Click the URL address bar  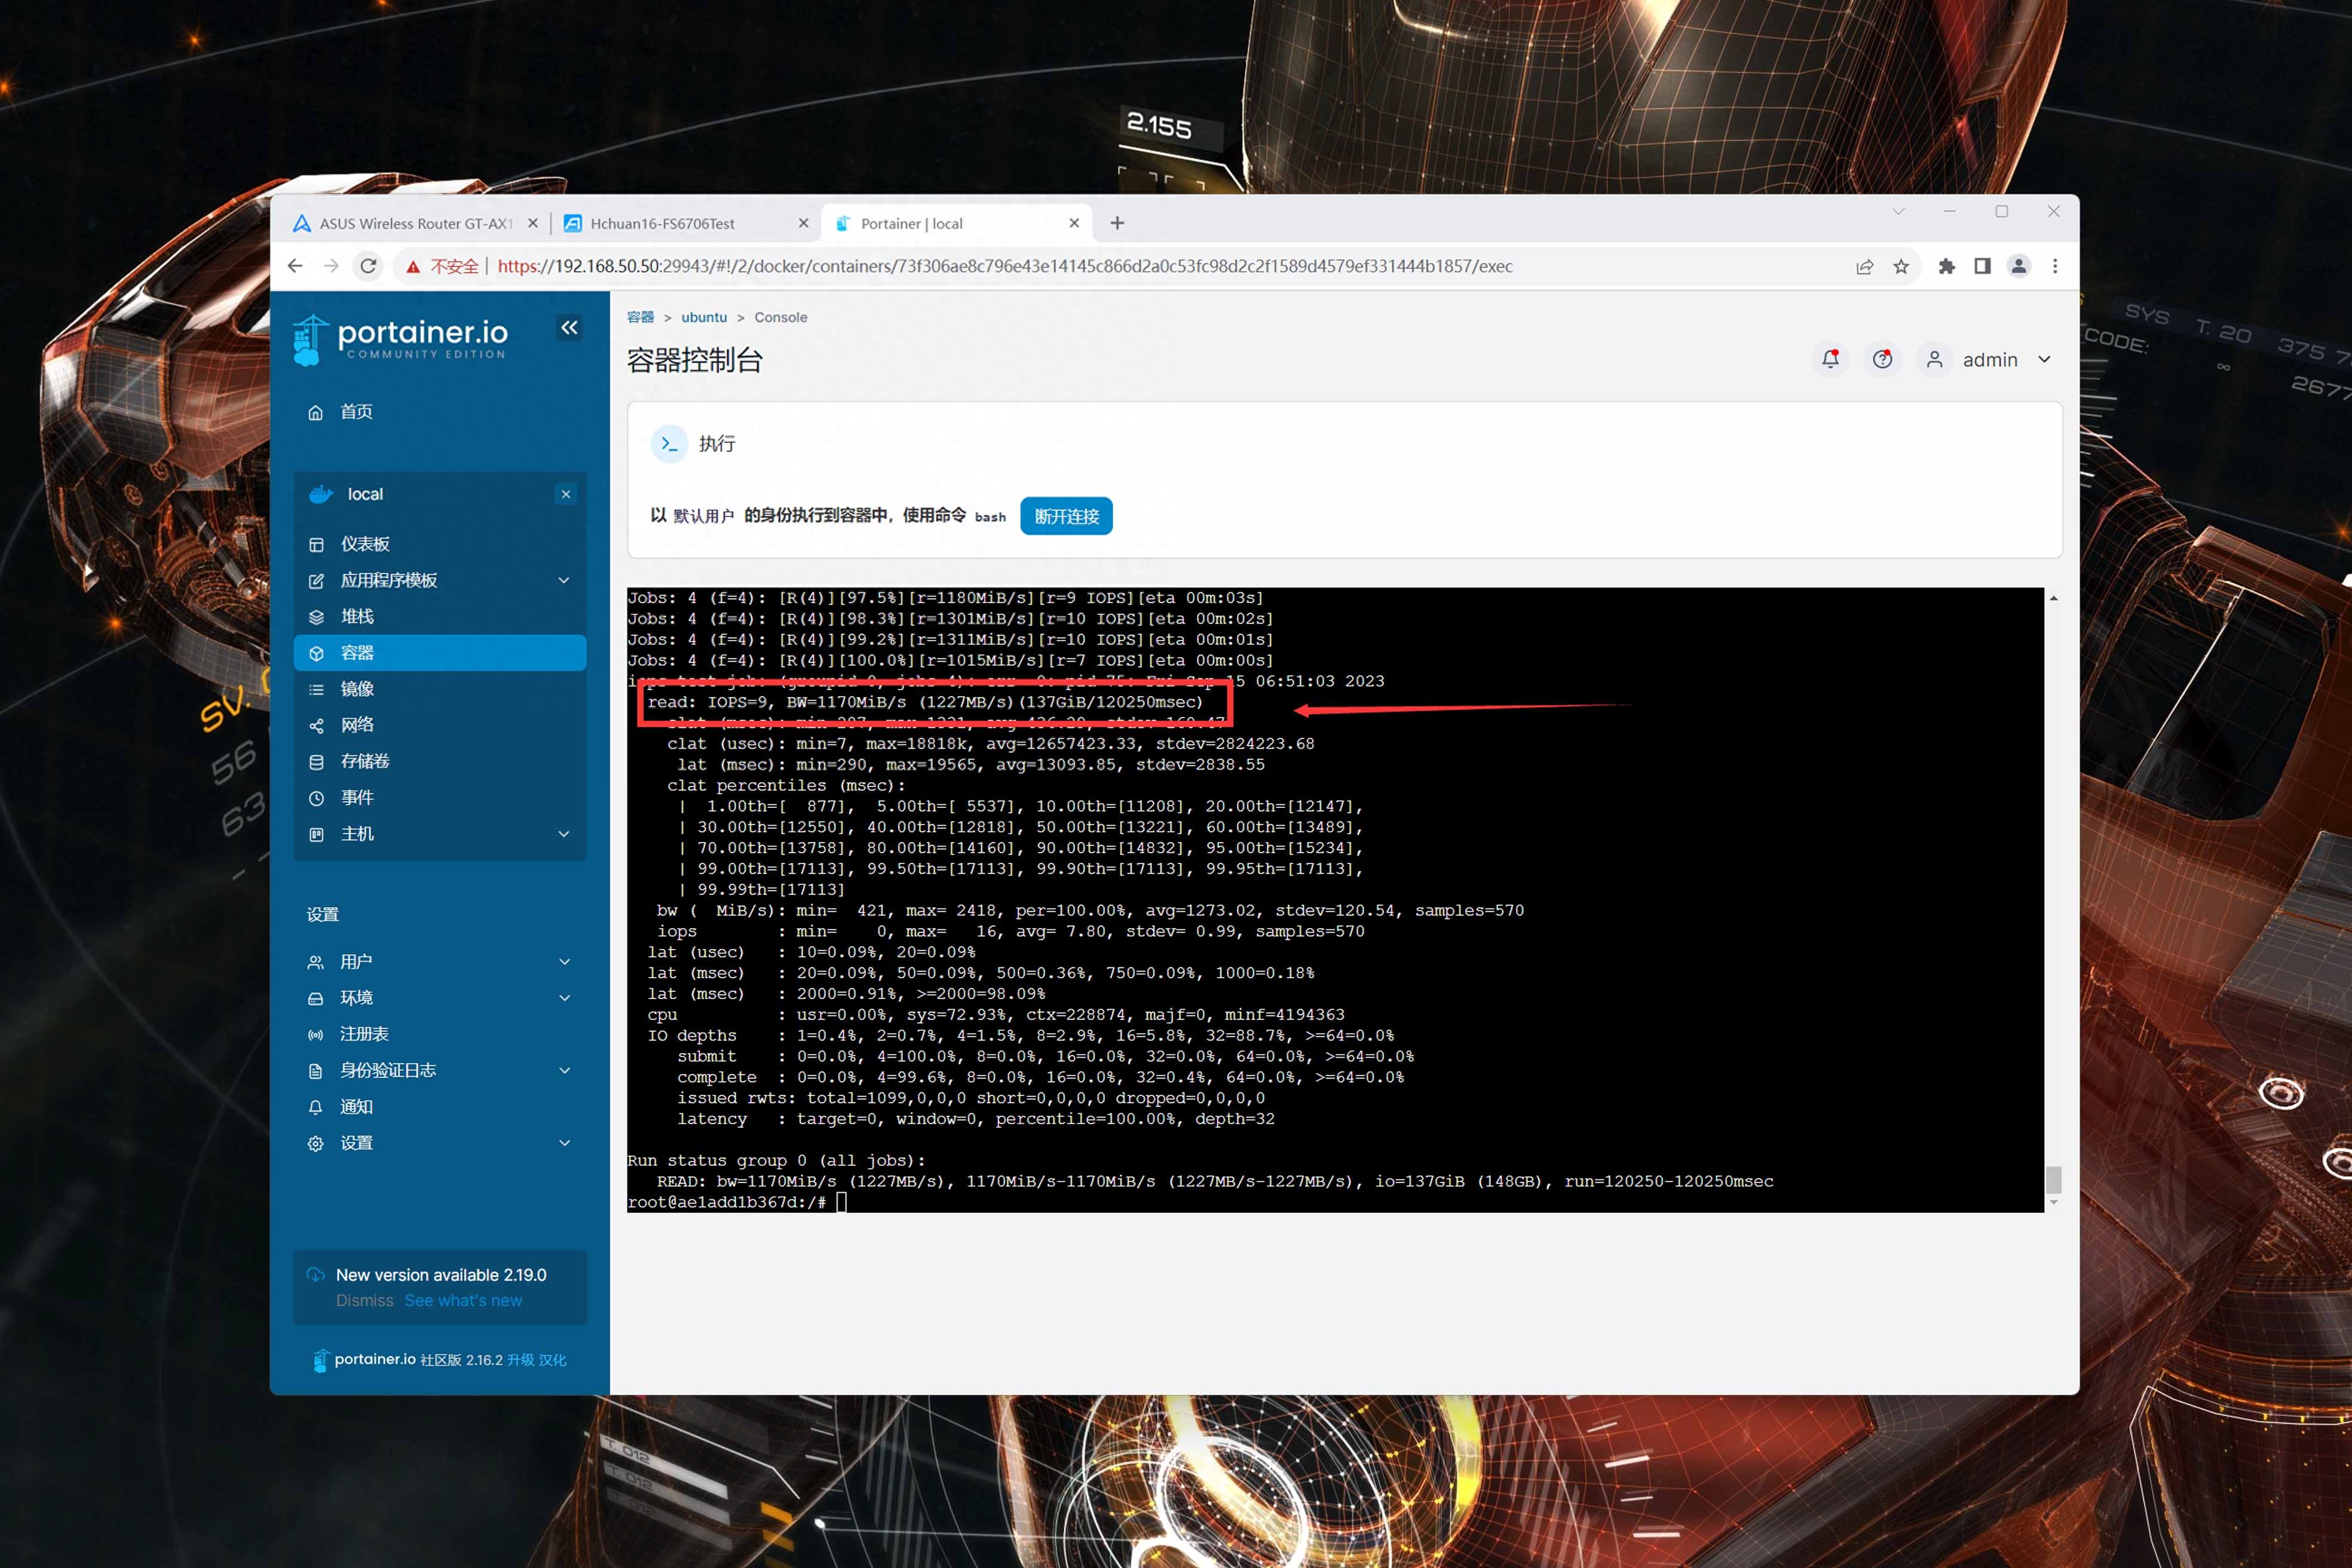[1004, 266]
